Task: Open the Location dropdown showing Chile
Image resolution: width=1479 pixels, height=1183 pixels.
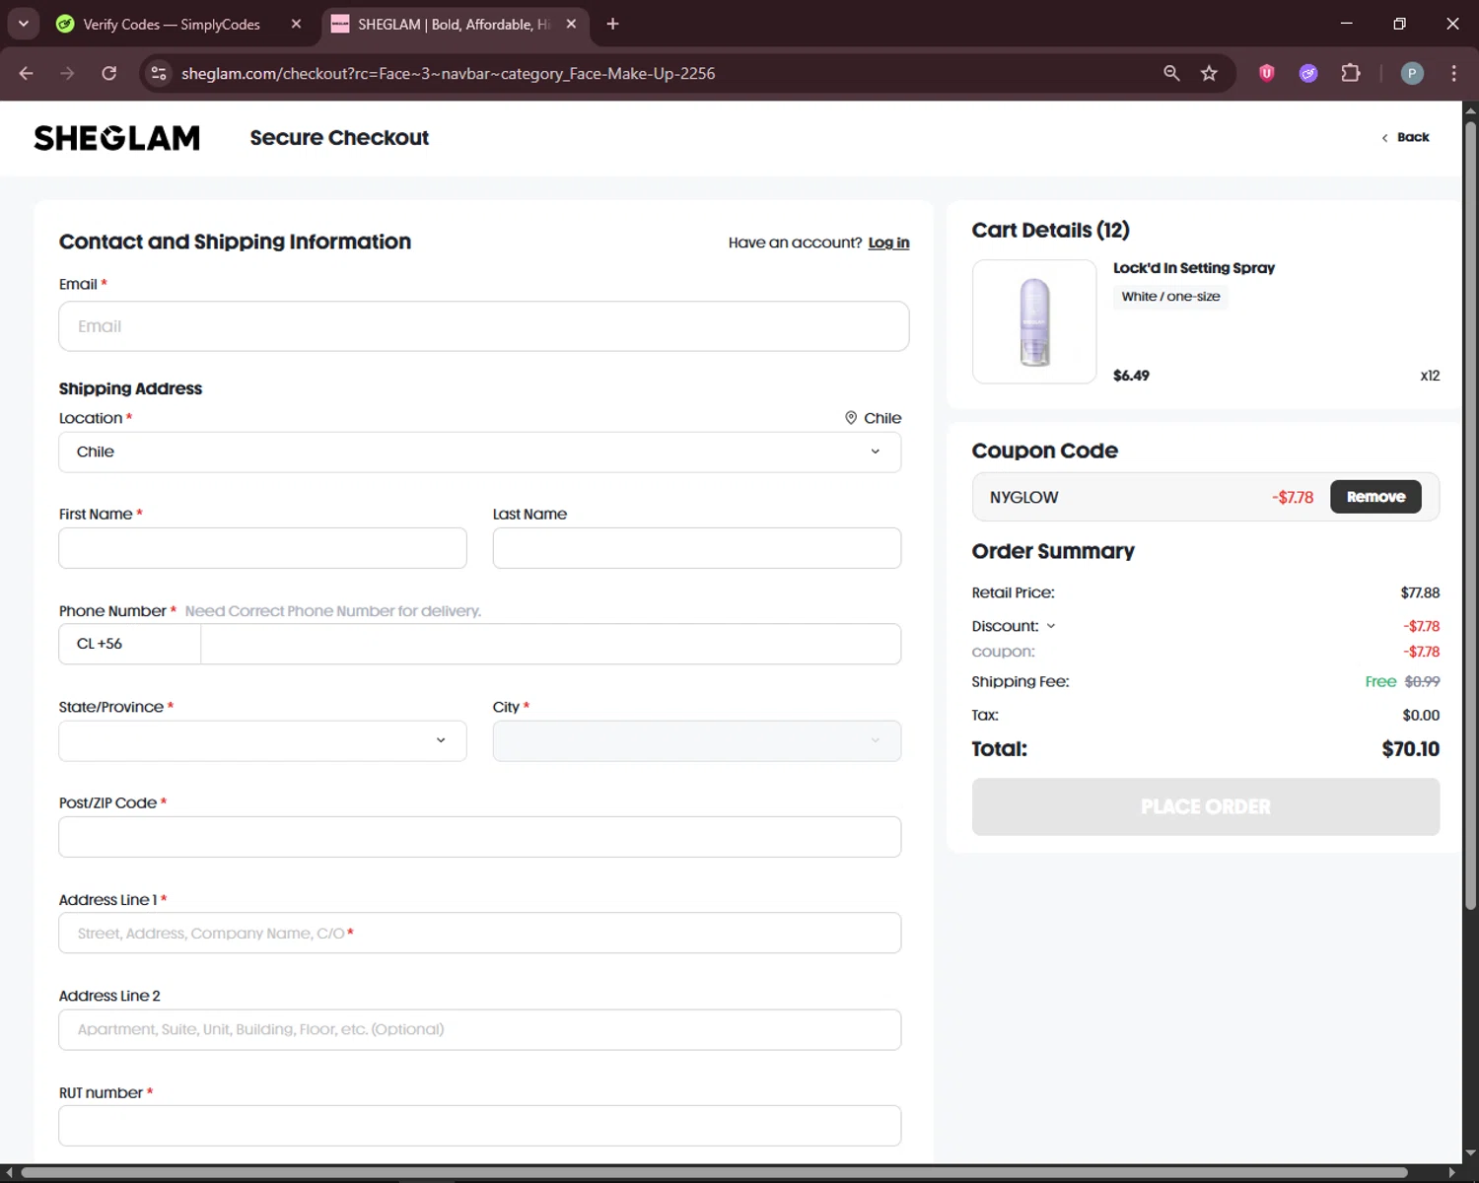Action: tap(479, 452)
